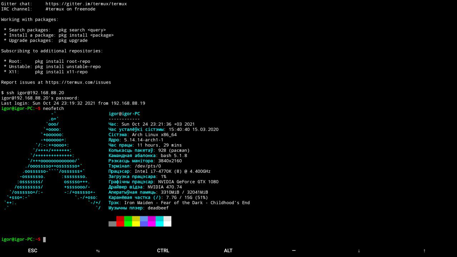Click 'pkg install <package>' line
This screenshot has width=457, height=257.
pos(59,35)
